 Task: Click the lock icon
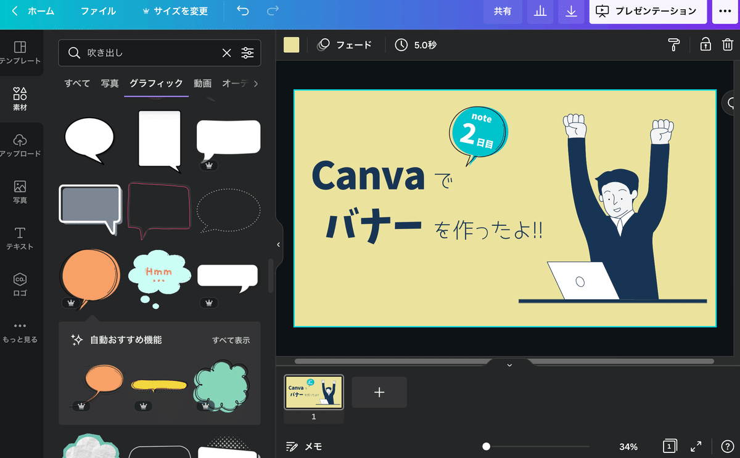(x=705, y=45)
